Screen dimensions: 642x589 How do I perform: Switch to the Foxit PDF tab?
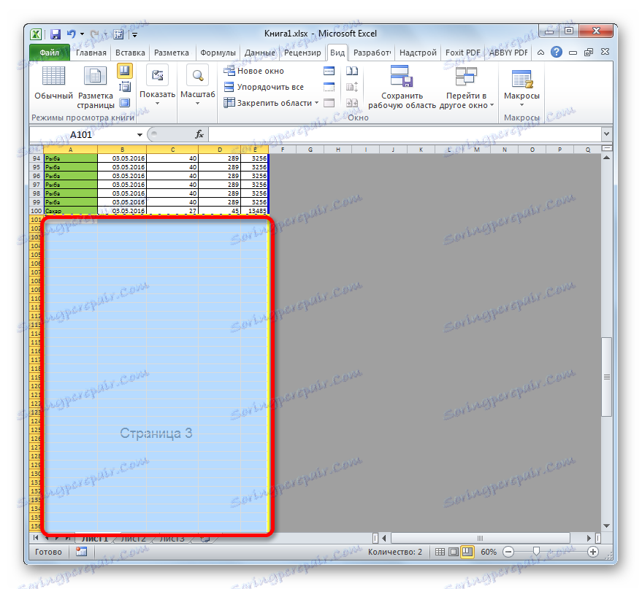coord(462,53)
